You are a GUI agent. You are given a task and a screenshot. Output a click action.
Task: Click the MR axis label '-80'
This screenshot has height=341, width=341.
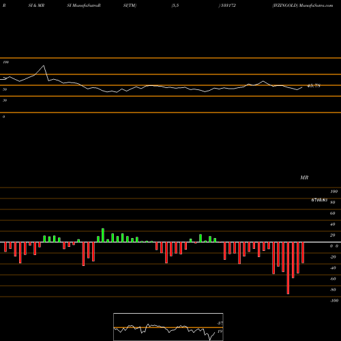click(333, 290)
